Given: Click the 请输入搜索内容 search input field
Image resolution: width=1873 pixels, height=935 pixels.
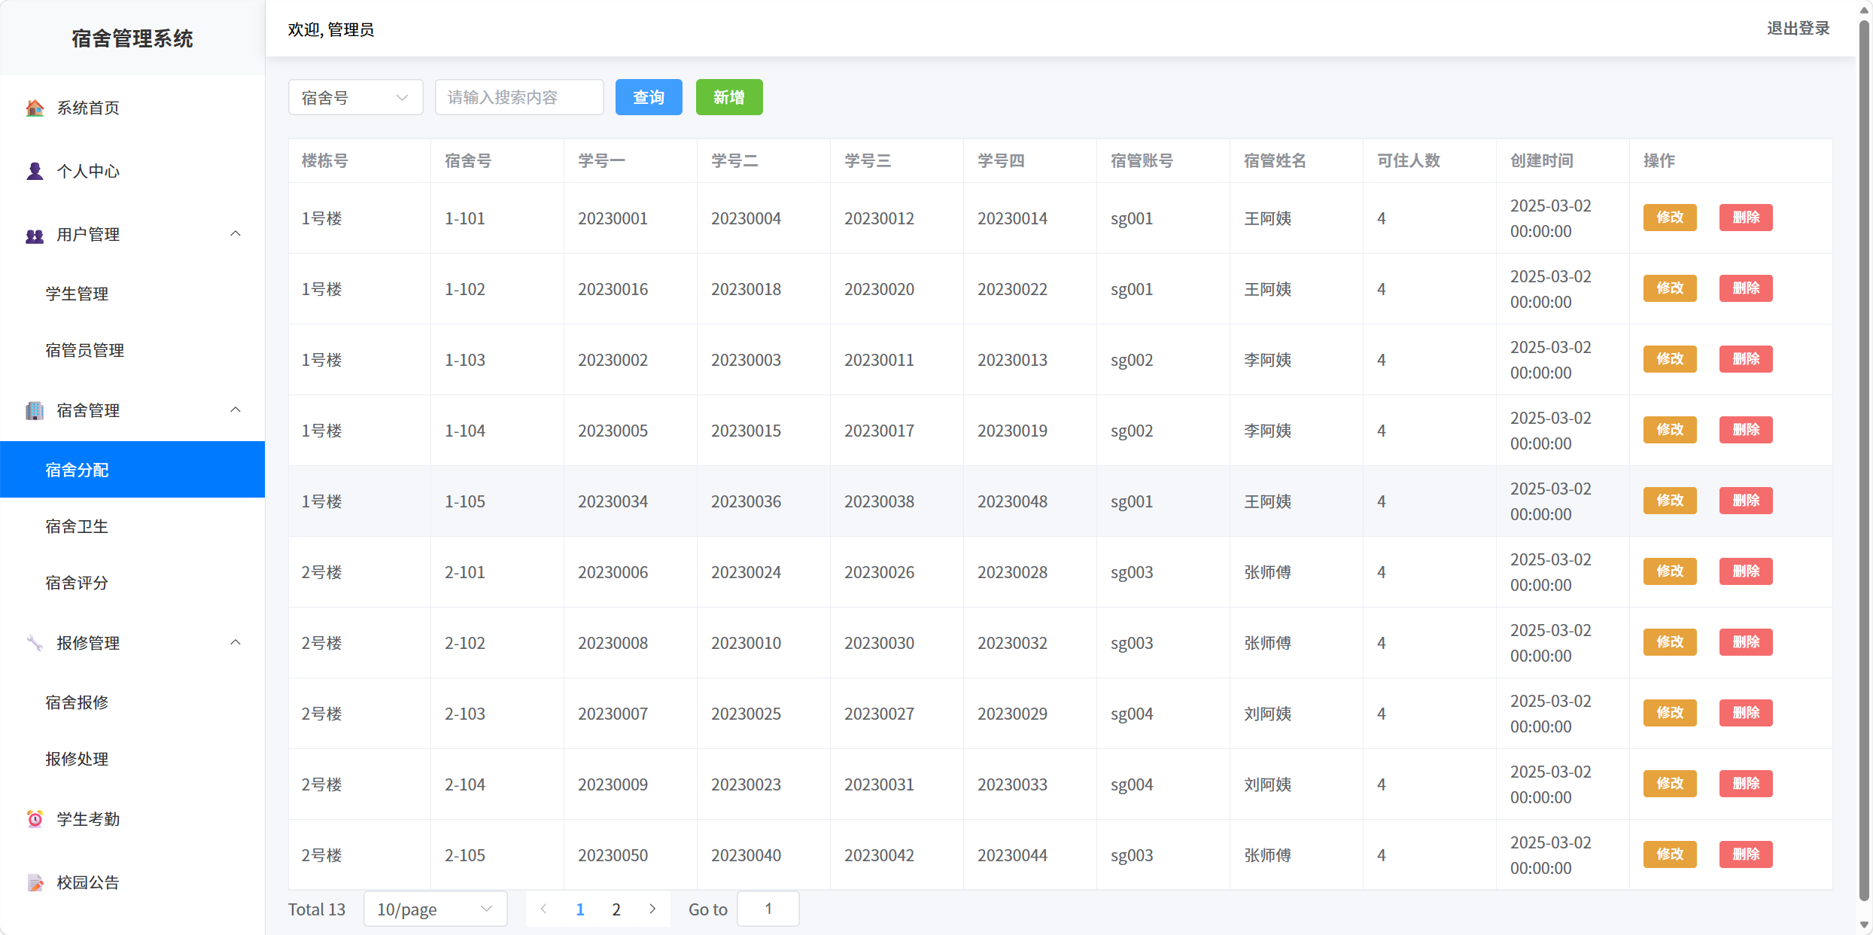Looking at the screenshot, I should [x=519, y=96].
